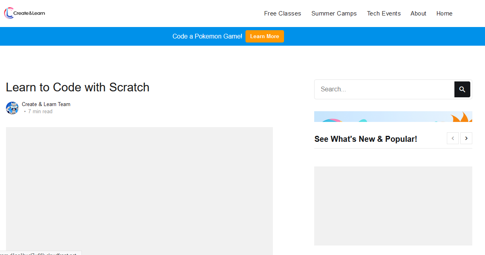The image size is (485, 255).
Task: Open the Summer Camps menu item
Action: point(334,14)
